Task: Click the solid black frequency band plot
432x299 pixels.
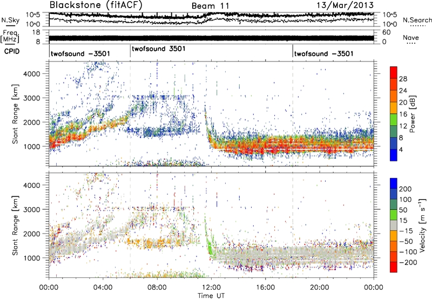Action: [x=211, y=38]
